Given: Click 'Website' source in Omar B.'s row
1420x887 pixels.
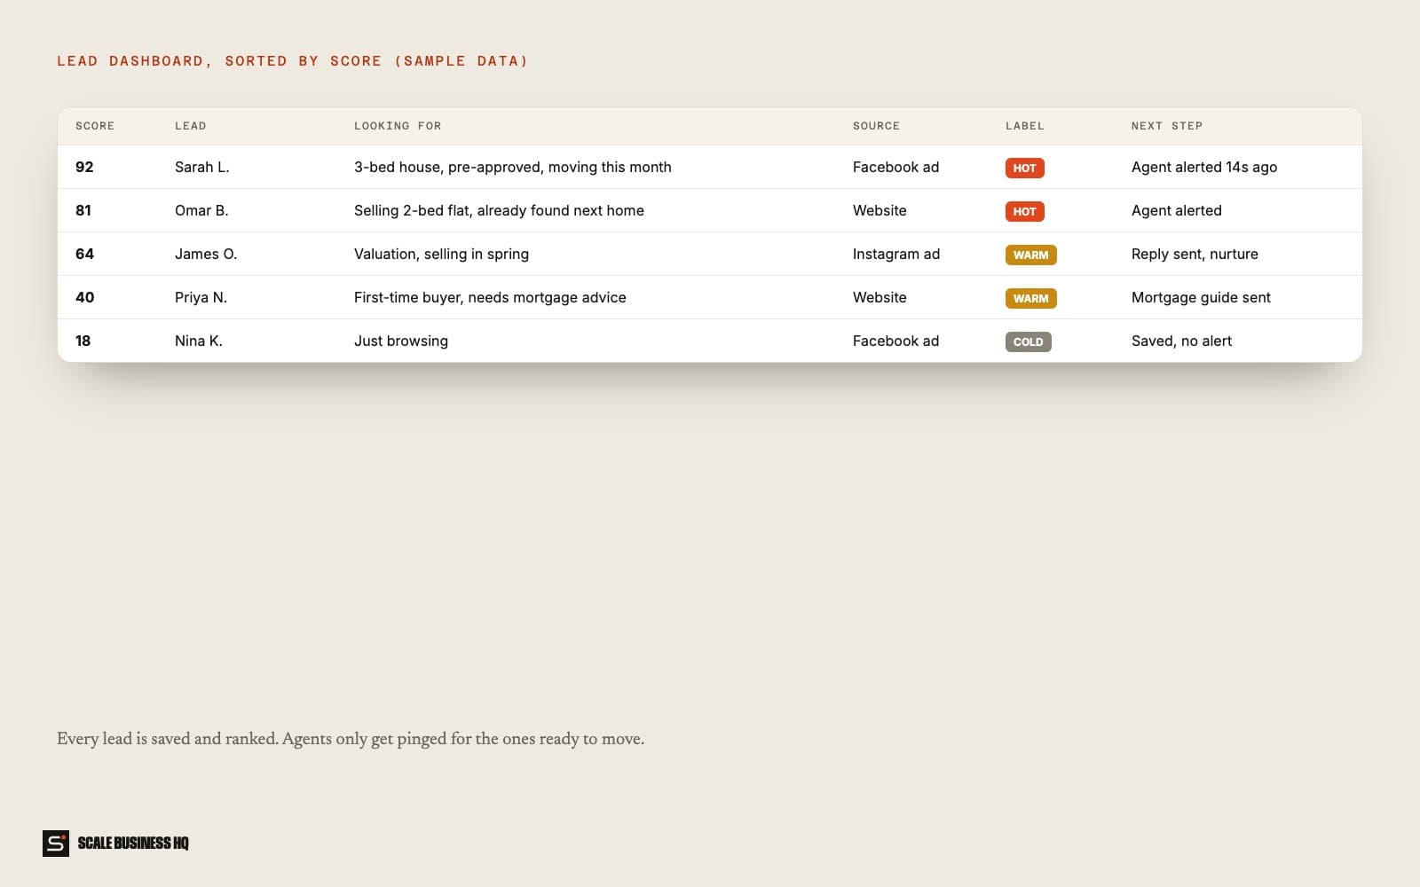Looking at the screenshot, I should click(880, 210).
